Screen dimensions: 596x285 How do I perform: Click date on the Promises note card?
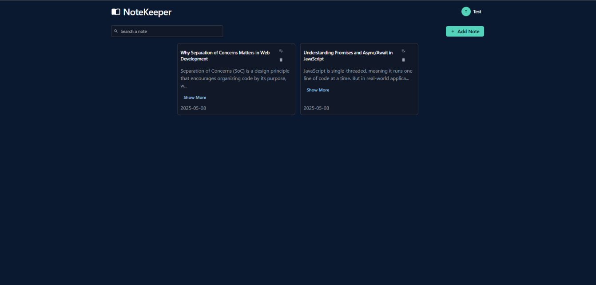tap(316, 108)
